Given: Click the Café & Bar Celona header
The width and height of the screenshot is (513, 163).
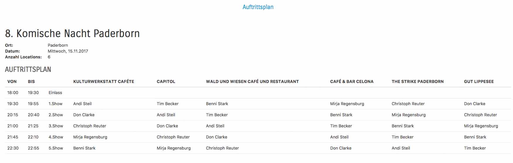Looking at the screenshot, I should tap(352, 81).
